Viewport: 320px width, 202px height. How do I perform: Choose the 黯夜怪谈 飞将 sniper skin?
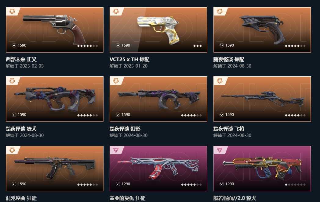[262, 99]
